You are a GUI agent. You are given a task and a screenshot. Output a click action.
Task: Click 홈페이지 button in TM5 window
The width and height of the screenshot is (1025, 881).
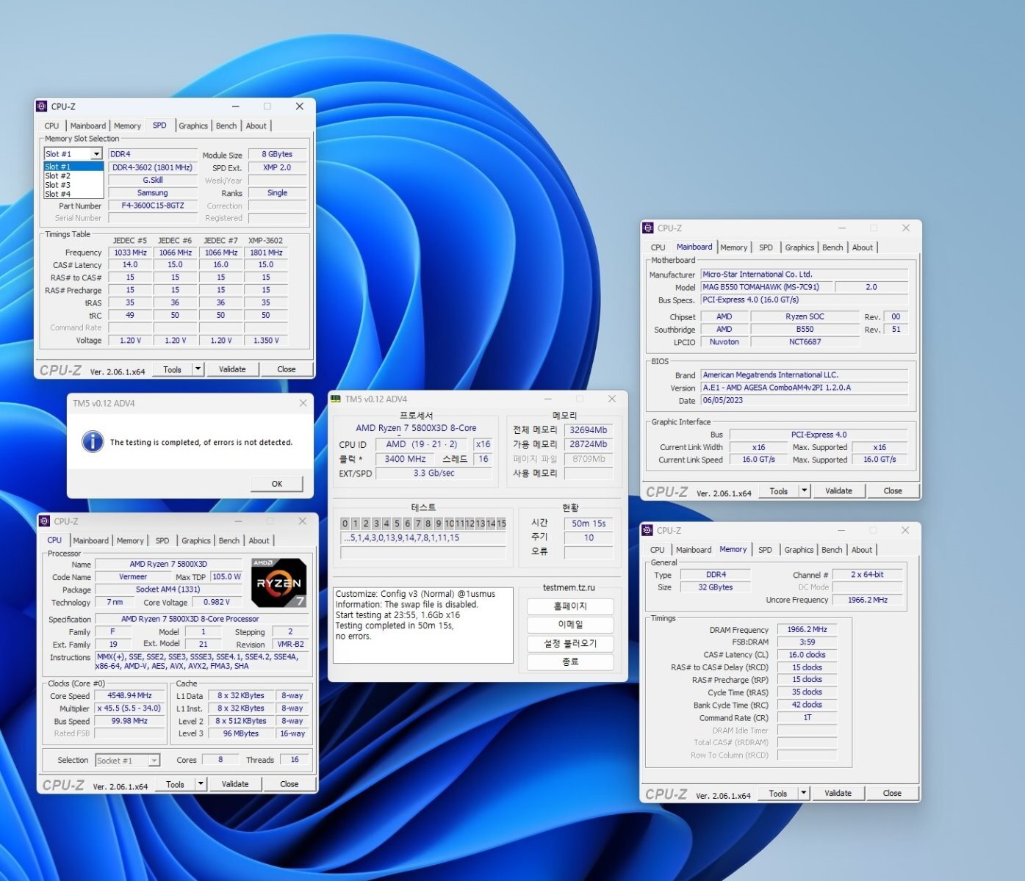pyautogui.click(x=570, y=606)
